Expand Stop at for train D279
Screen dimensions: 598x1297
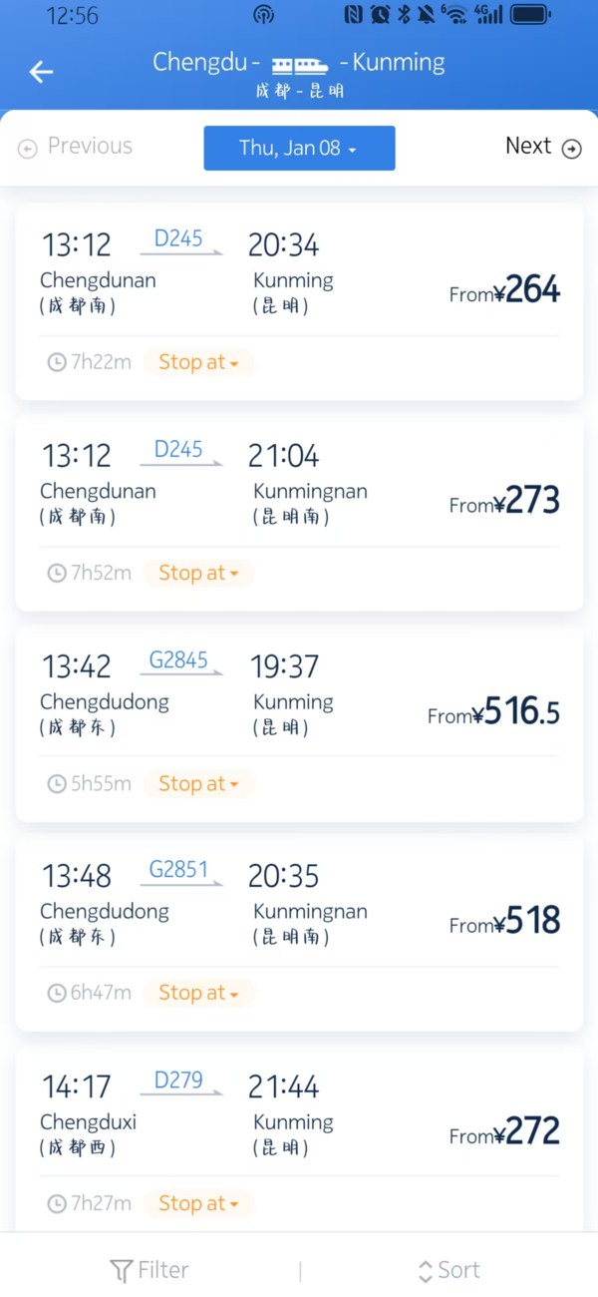point(198,1204)
